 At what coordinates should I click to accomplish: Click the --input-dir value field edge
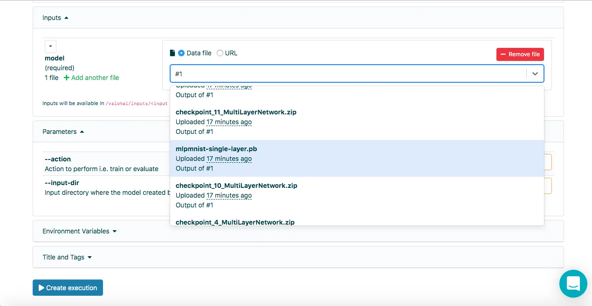point(548,186)
